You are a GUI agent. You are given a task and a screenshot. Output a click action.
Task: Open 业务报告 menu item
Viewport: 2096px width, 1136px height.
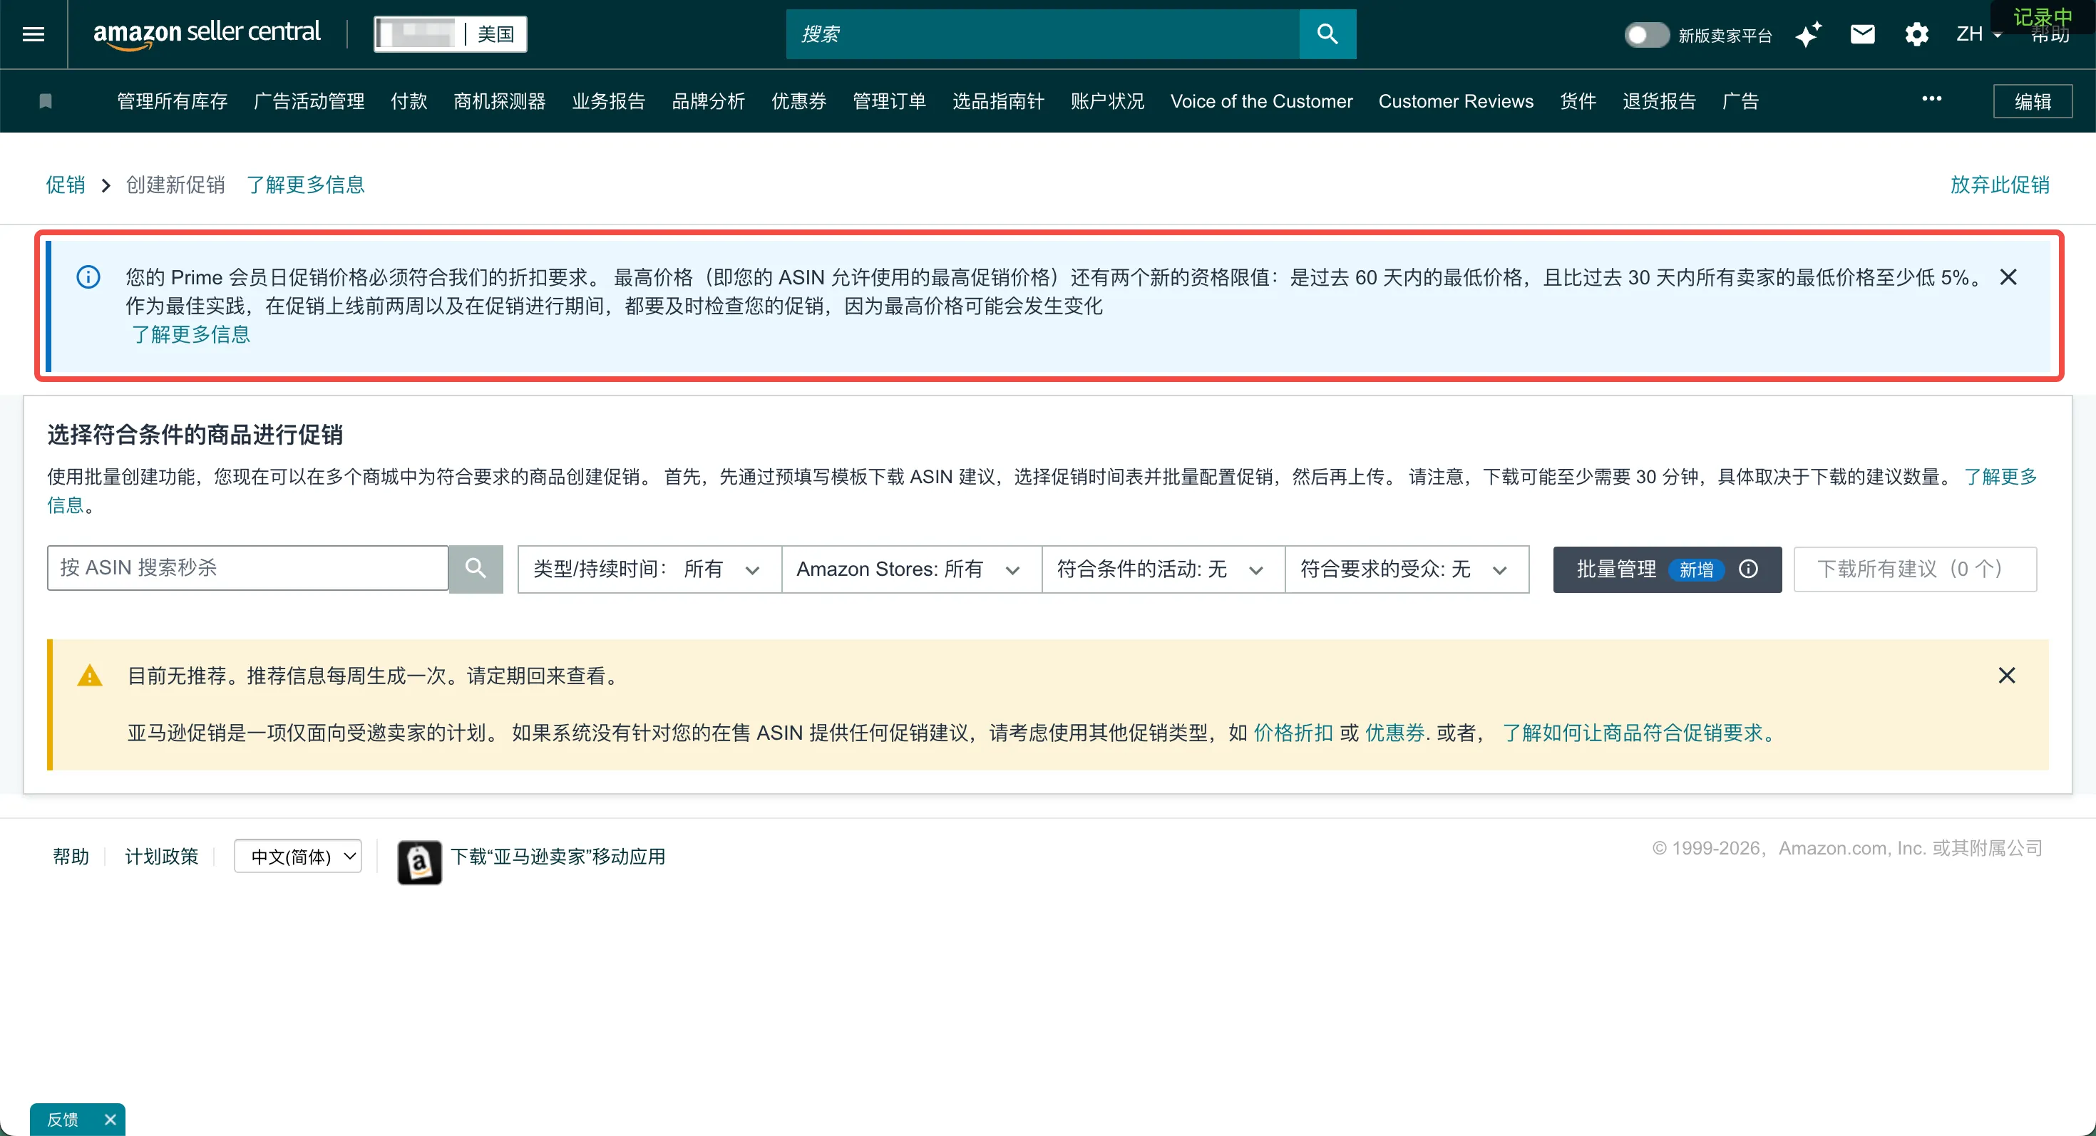click(x=609, y=100)
